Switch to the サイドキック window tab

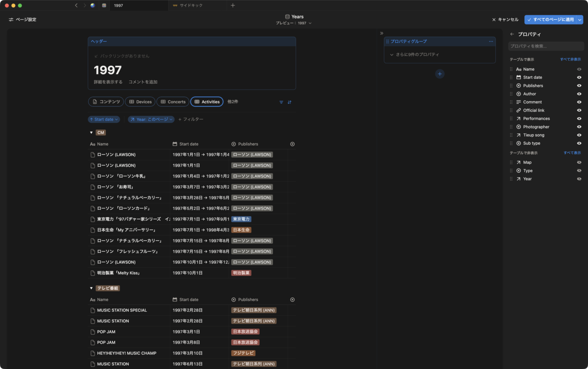[198, 5]
